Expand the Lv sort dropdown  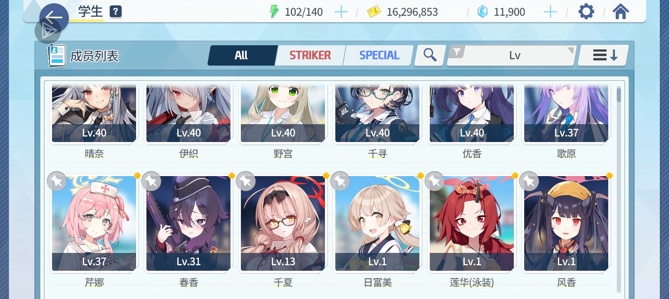515,55
